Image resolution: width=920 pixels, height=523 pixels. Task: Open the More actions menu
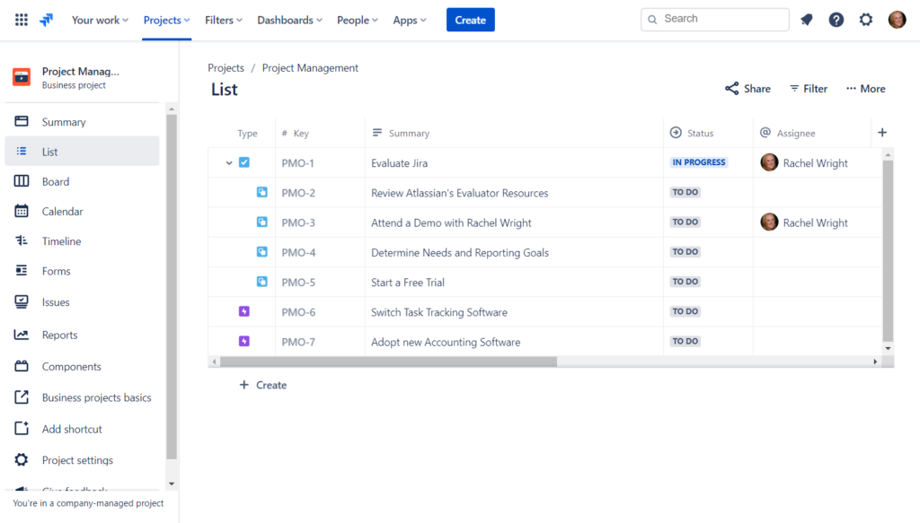coord(865,89)
